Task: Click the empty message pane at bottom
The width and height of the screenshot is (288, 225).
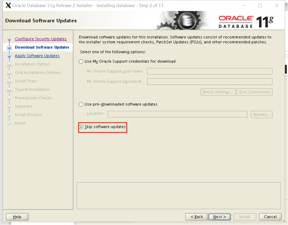Action: coord(179,196)
